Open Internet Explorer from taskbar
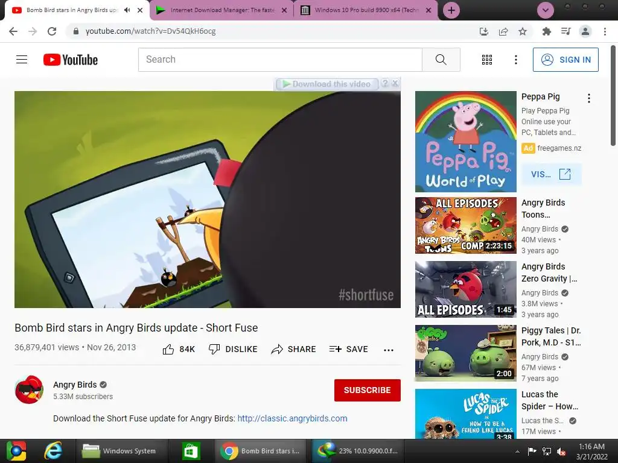 pos(53,451)
